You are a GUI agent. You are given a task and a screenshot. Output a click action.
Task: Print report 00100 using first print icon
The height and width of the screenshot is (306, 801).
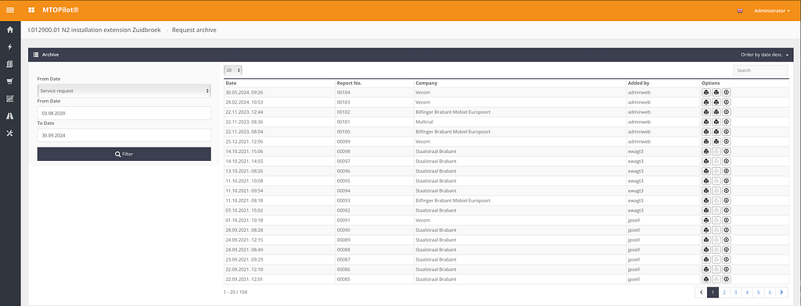[x=706, y=132]
